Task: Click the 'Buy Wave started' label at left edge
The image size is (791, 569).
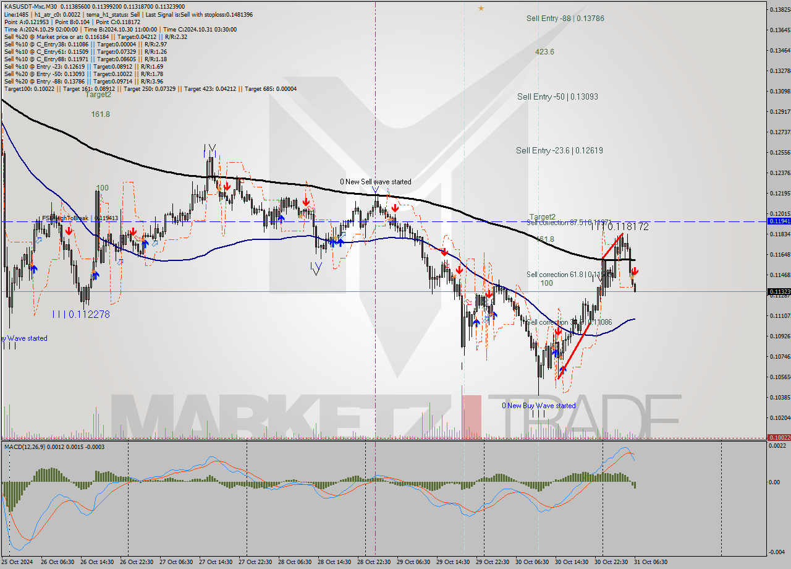Action: tap(23, 338)
